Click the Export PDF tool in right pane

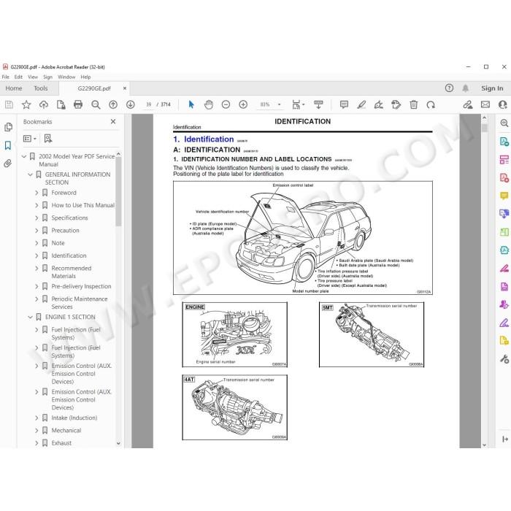[x=504, y=142]
